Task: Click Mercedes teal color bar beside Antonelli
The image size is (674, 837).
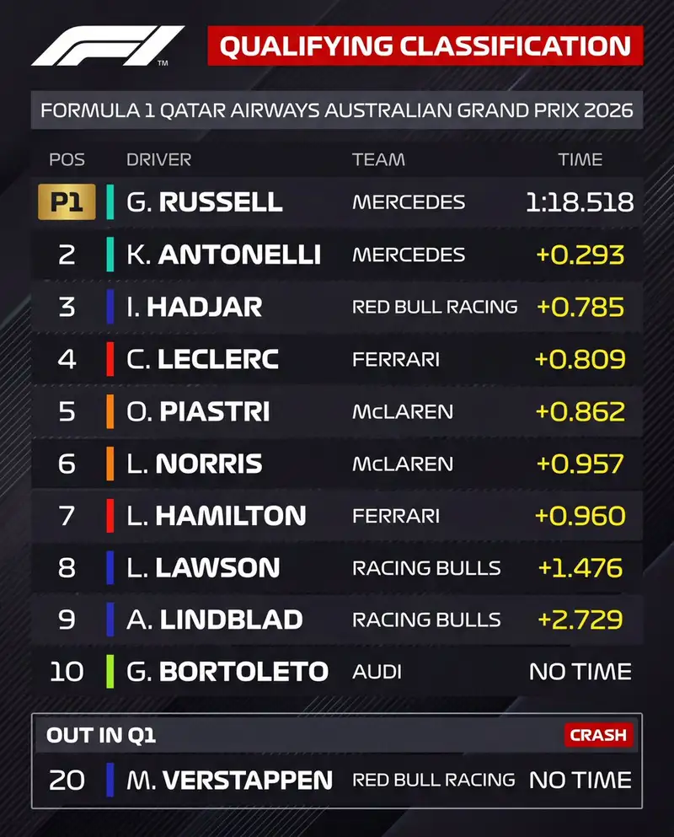Action: (110, 255)
